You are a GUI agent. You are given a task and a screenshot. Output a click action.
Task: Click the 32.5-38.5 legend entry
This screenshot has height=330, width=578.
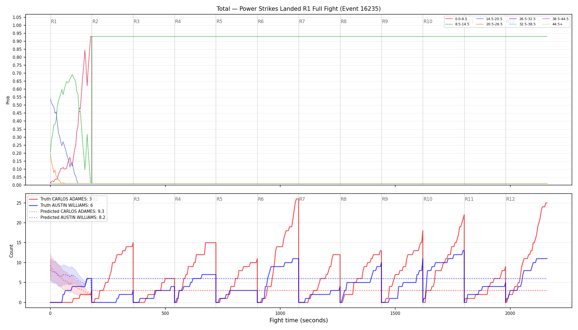point(523,24)
